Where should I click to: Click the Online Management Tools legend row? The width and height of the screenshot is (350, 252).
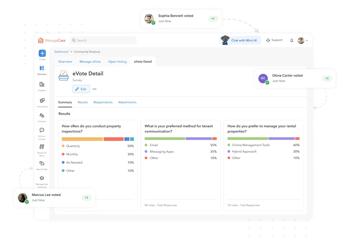263,145
